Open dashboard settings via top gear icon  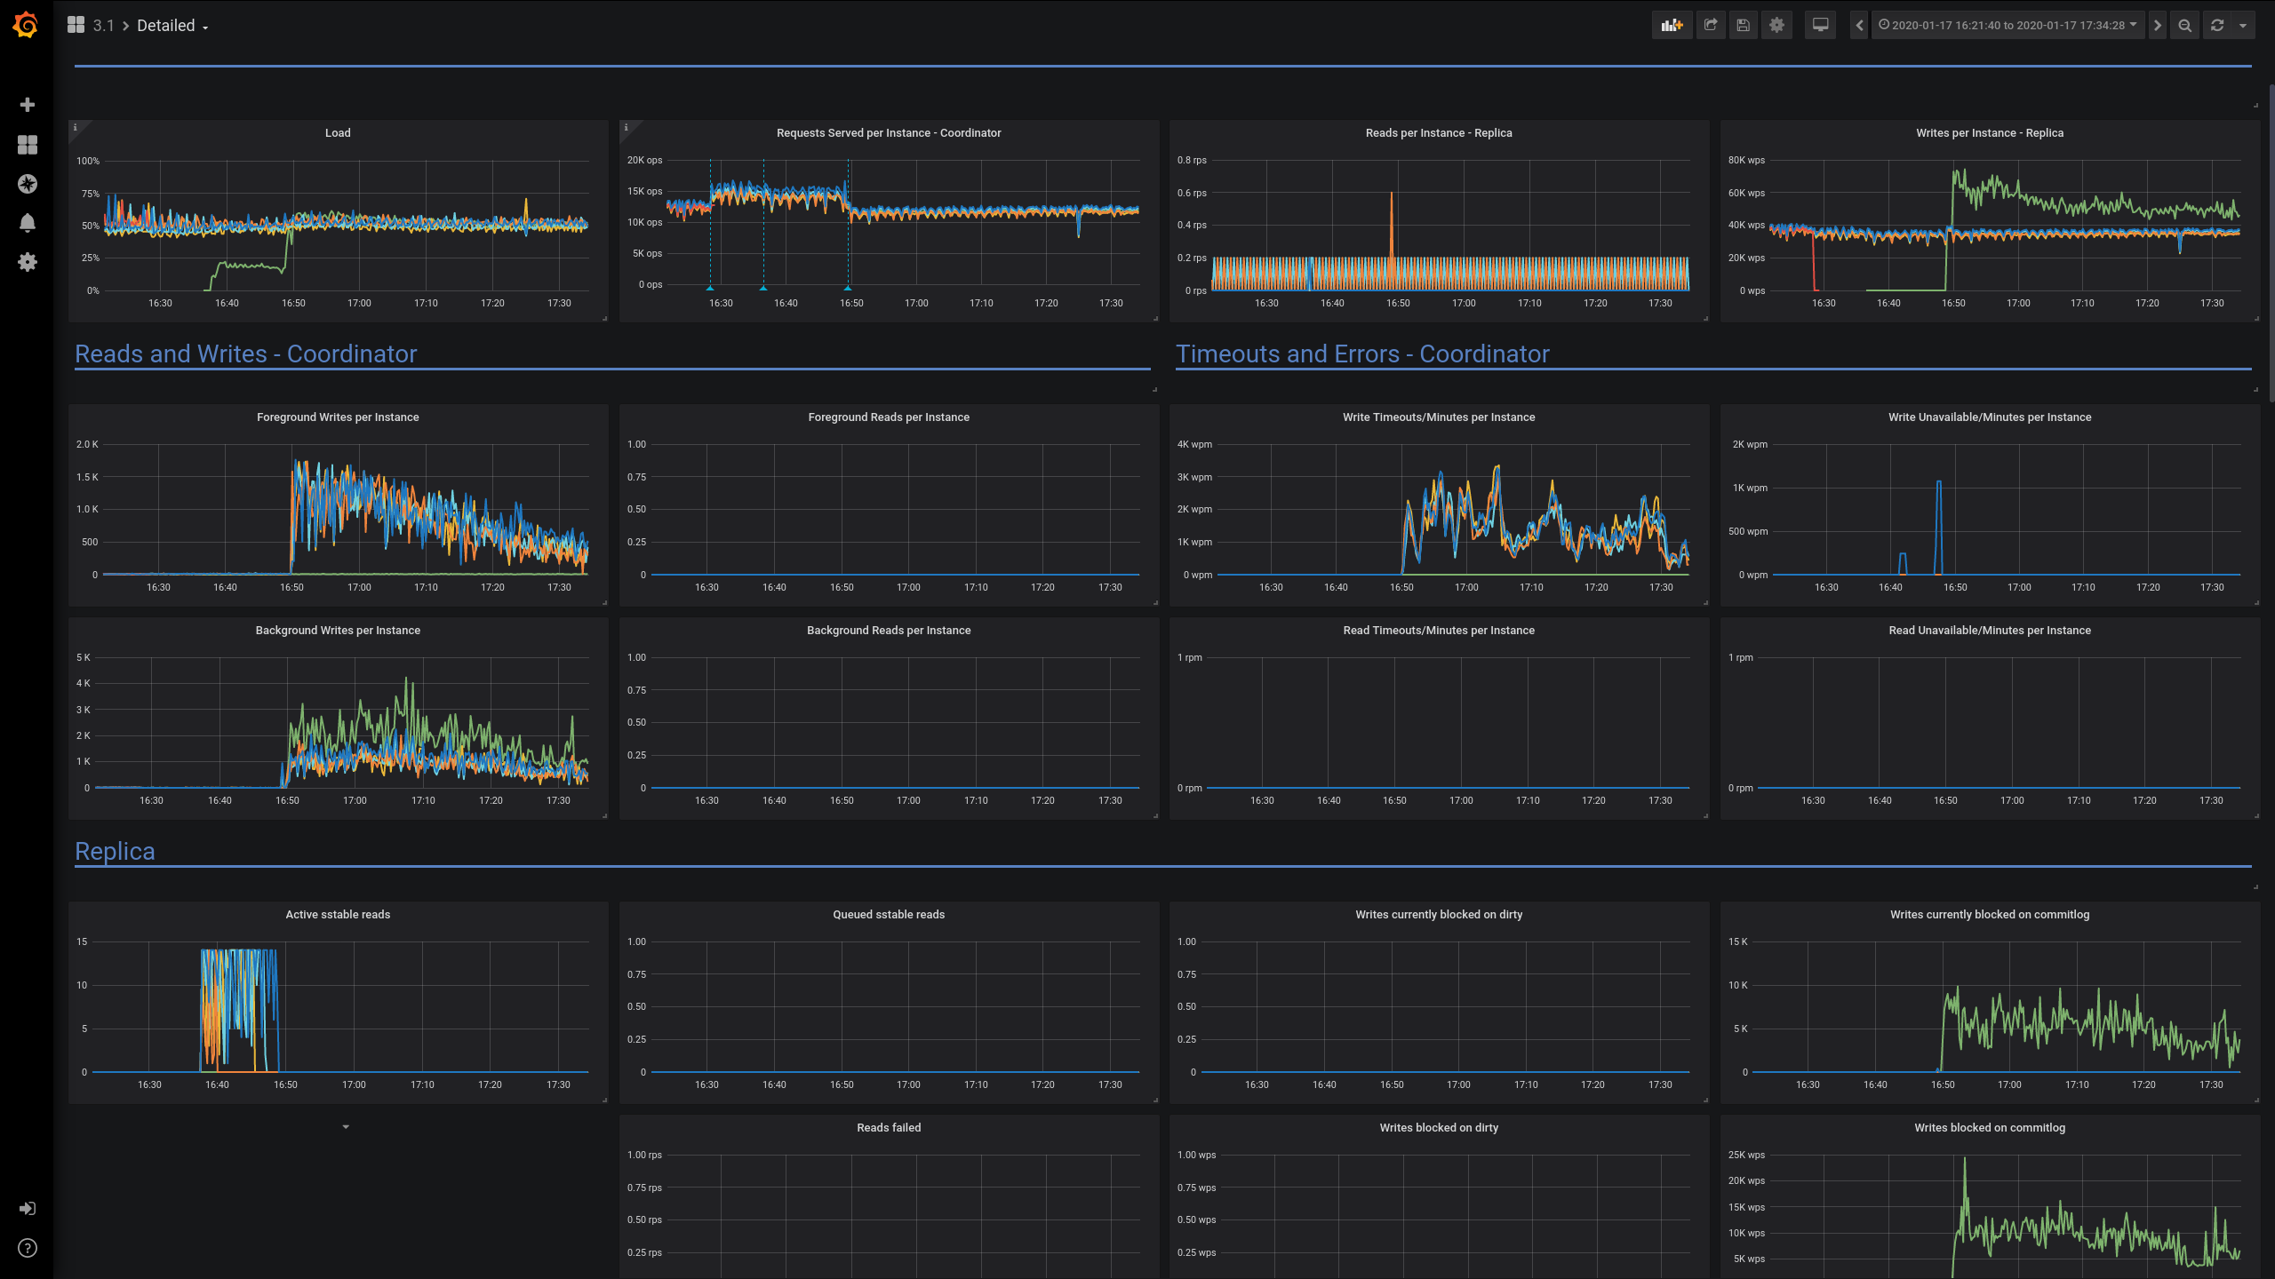(1776, 25)
